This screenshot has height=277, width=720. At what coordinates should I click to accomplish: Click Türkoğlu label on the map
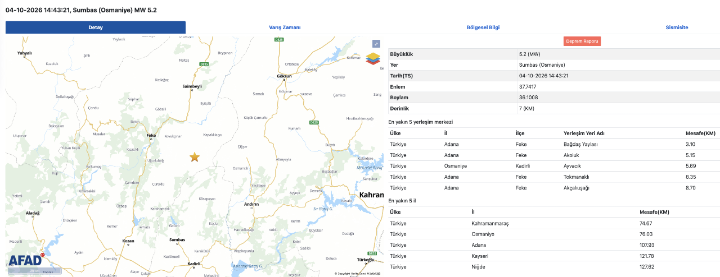(366, 260)
